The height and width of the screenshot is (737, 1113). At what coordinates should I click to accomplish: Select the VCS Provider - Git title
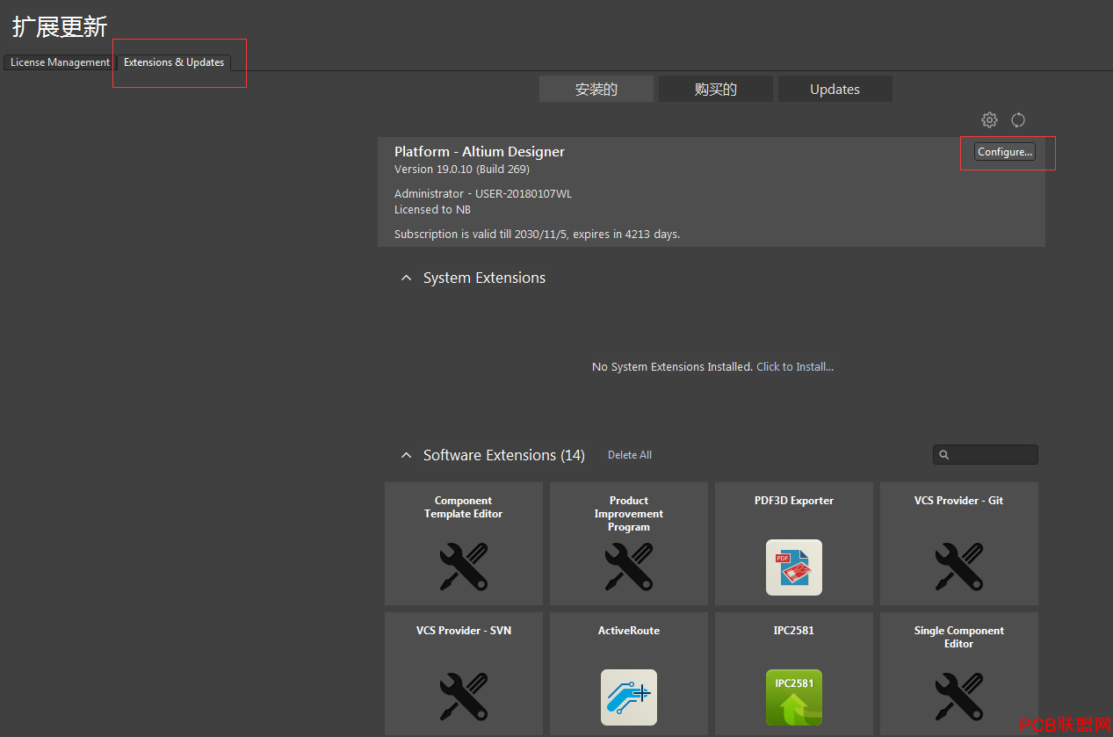pyautogui.click(x=959, y=501)
